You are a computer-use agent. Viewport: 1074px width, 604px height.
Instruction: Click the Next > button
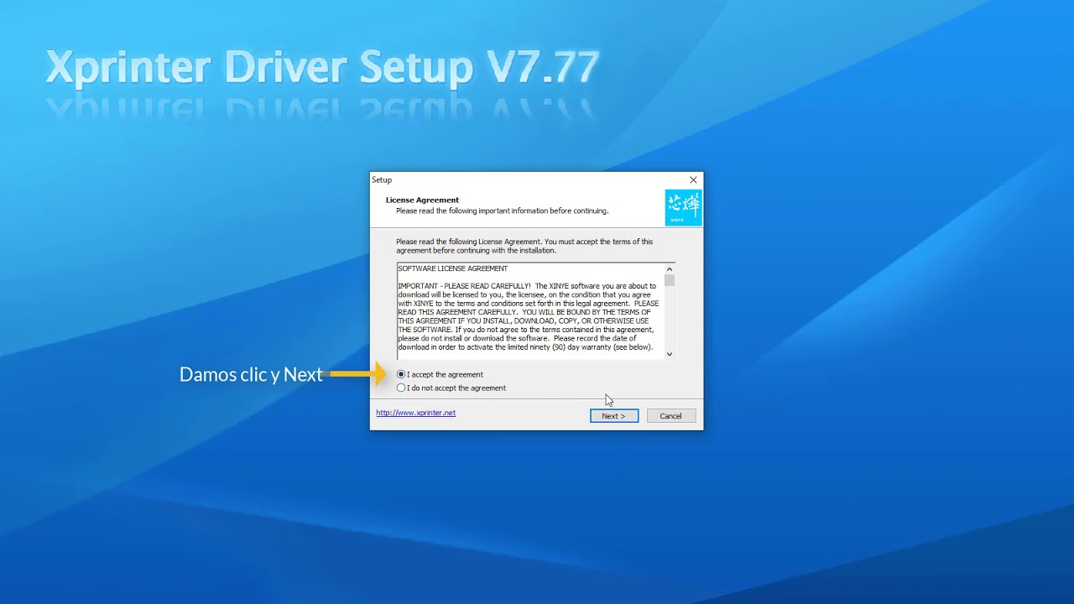[613, 416]
